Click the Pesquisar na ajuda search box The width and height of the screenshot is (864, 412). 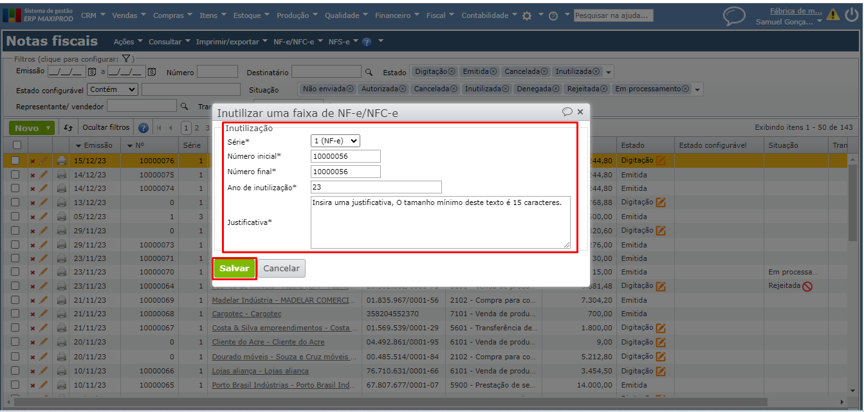(x=614, y=15)
